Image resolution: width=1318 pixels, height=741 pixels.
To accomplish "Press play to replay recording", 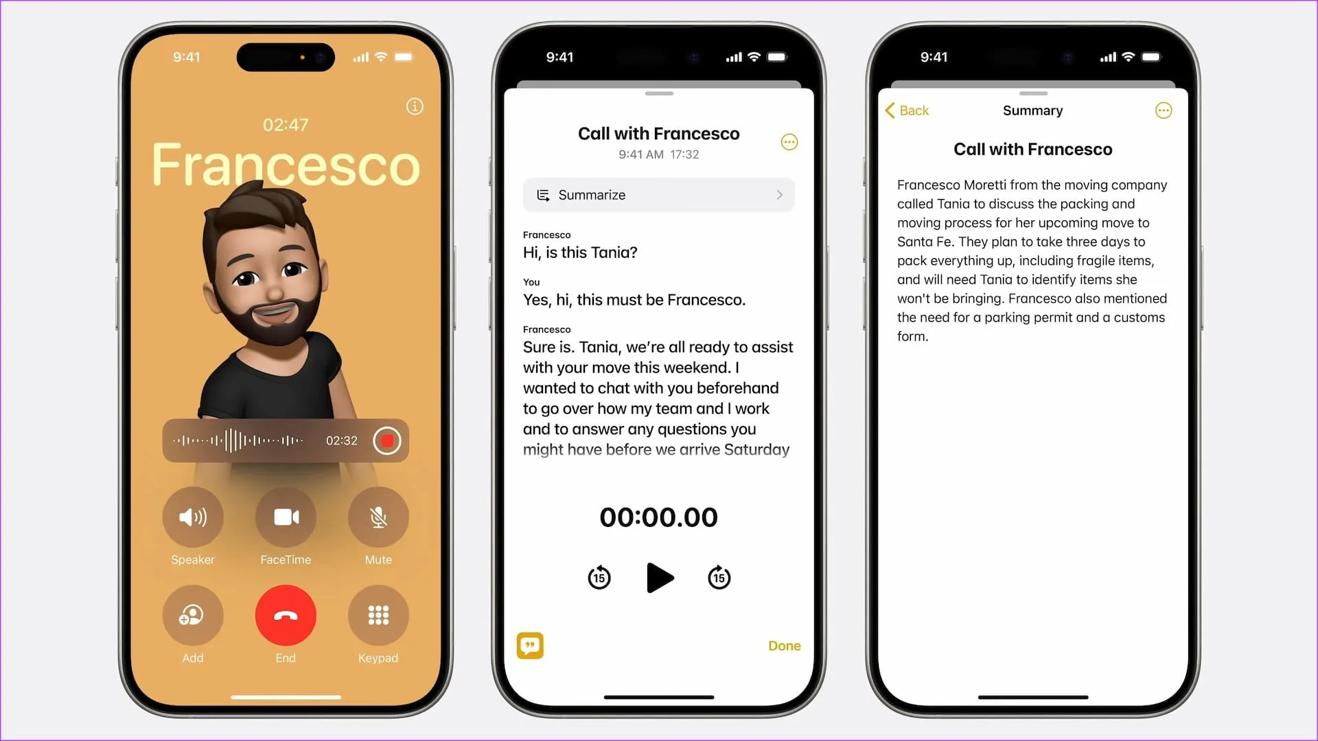I will click(x=658, y=576).
